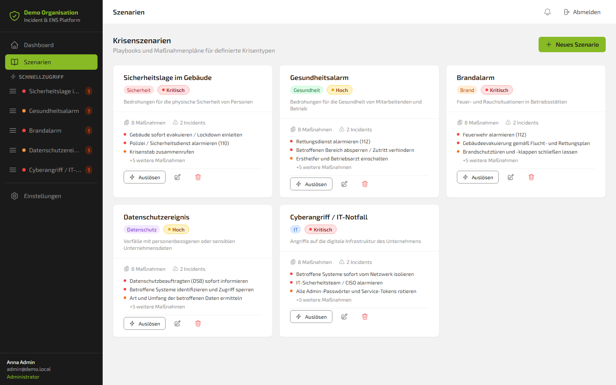Open the notifications bell
616x385 pixels.
tap(548, 12)
